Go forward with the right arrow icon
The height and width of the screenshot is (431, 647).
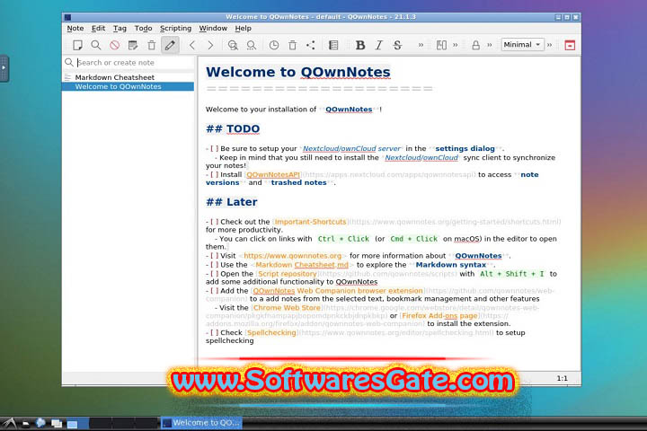[x=210, y=45]
